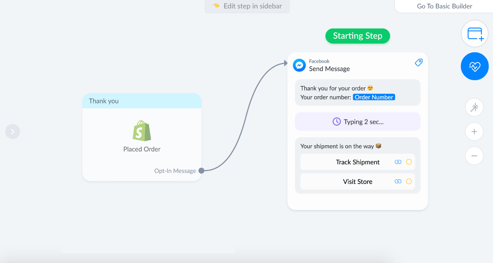Click the 'Thank you for your order' text
Image resolution: width=493 pixels, height=263 pixels.
pos(333,88)
